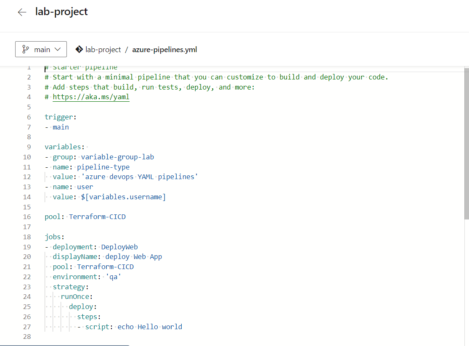Go back with the left arrow icon
Viewport: 469px width, 346px height.
(22, 12)
